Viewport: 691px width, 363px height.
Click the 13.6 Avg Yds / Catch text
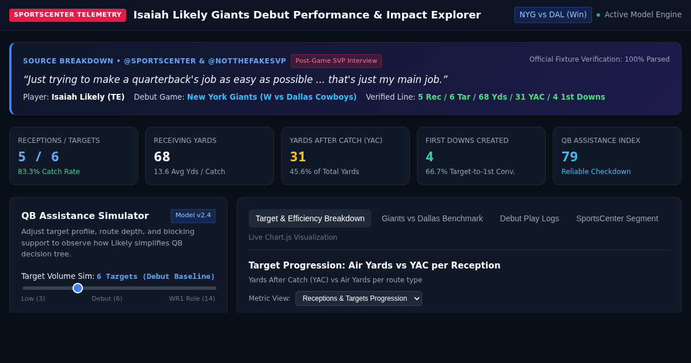point(189,172)
